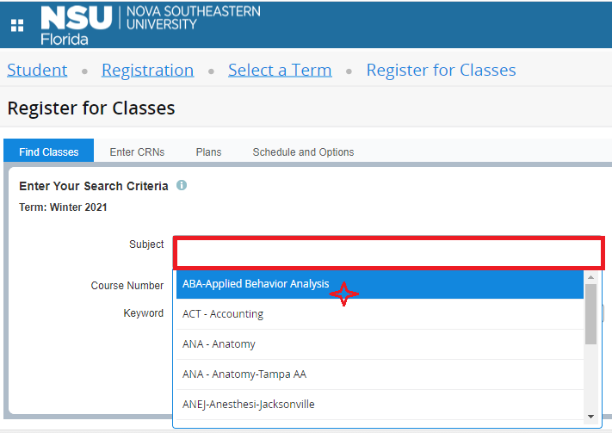Open Schedule and Options tab
Viewport: 612px width, 433px height.
pos(303,152)
